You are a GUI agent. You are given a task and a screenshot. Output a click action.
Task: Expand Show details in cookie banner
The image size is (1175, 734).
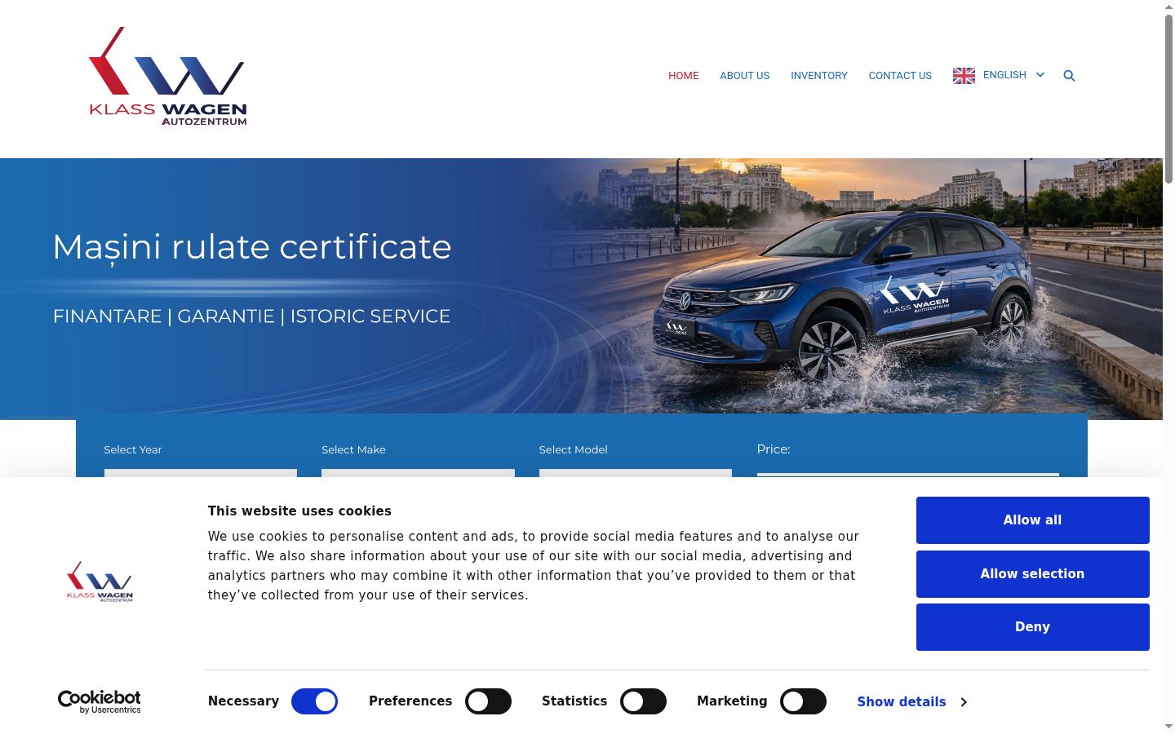click(912, 701)
